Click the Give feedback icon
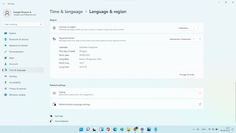Viewport: 236px width, 133px height. (51, 121)
